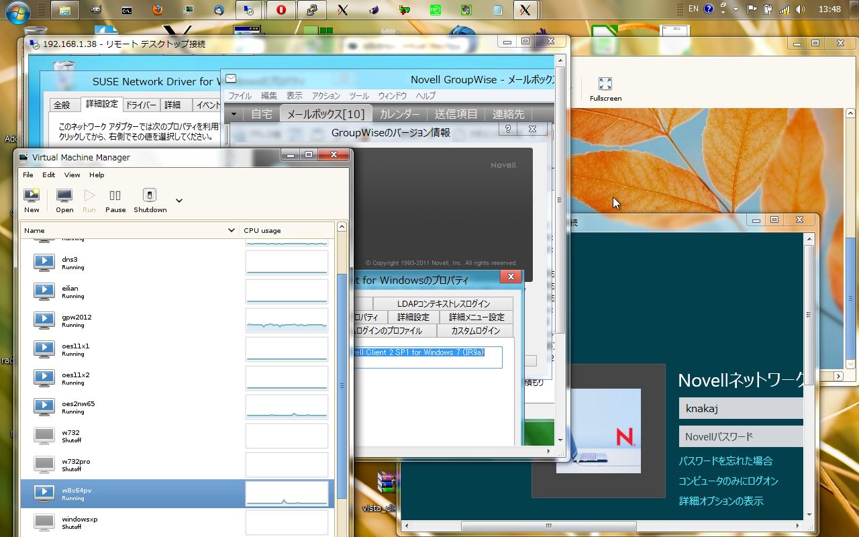The image size is (859, 537).
Task: Select ドライバー tab in SUSE Network Driver properties
Action: (x=141, y=105)
